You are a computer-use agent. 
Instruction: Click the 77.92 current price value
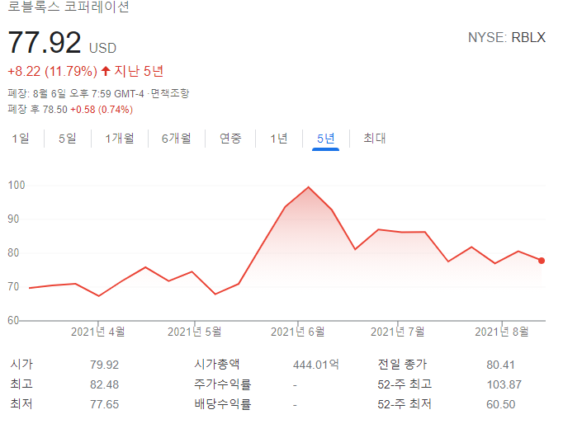point(45,42)
